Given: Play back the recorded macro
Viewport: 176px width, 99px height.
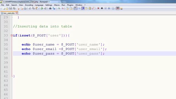Looking at the screenshot, I should (106, 9).
